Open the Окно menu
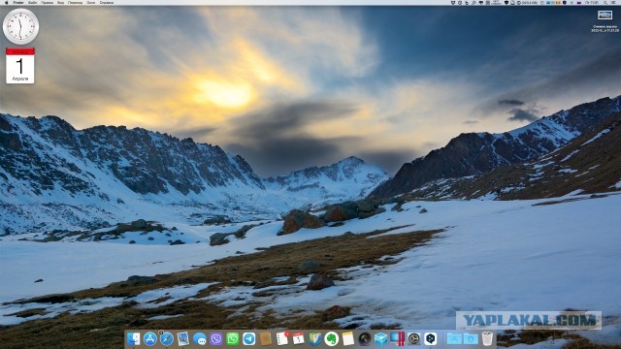 (x=91, y=2)
